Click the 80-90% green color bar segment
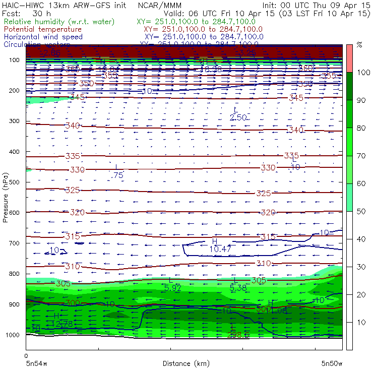373x373 pixels. pos(349,114)
